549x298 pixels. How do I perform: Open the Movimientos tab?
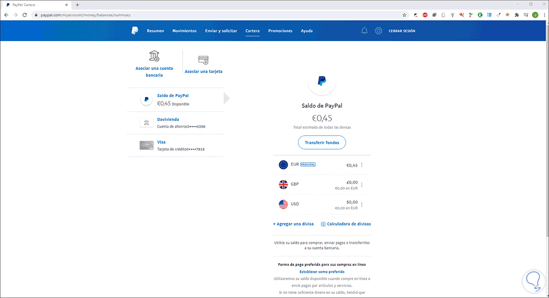(184, 31)
